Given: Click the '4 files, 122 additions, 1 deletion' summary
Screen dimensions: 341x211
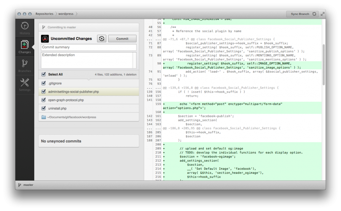Looking at the screenshot, I should 116,74.
